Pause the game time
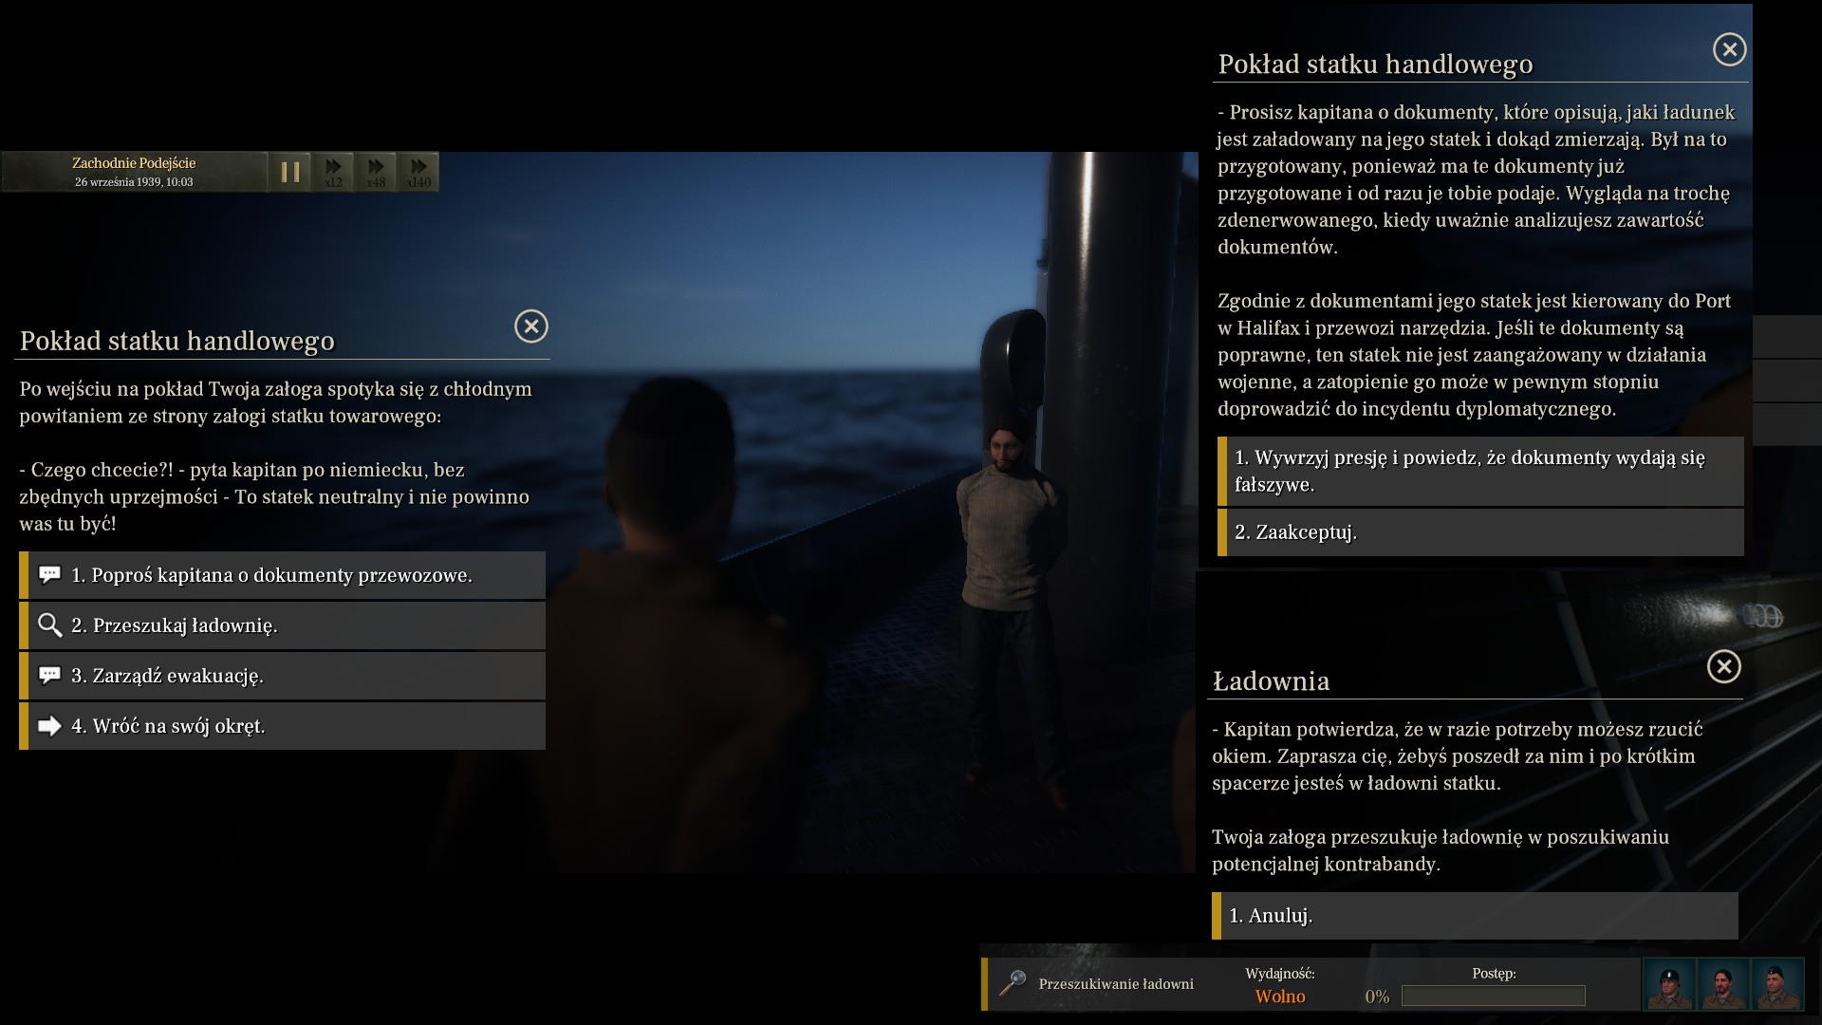The image size is (1822, 1025). 290,172
